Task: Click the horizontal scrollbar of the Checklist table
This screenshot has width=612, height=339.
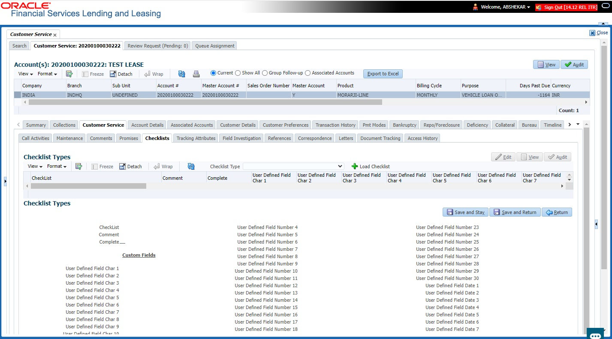Action: pyautogui.click(x=88, y=186)
